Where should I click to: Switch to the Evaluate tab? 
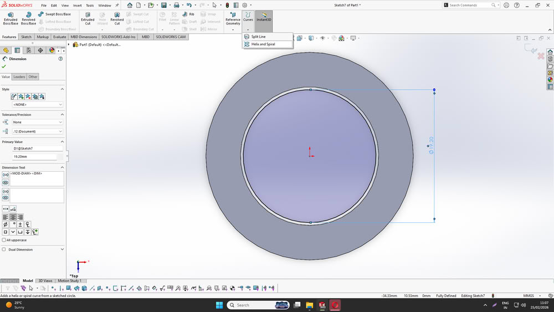pos(60,37)
